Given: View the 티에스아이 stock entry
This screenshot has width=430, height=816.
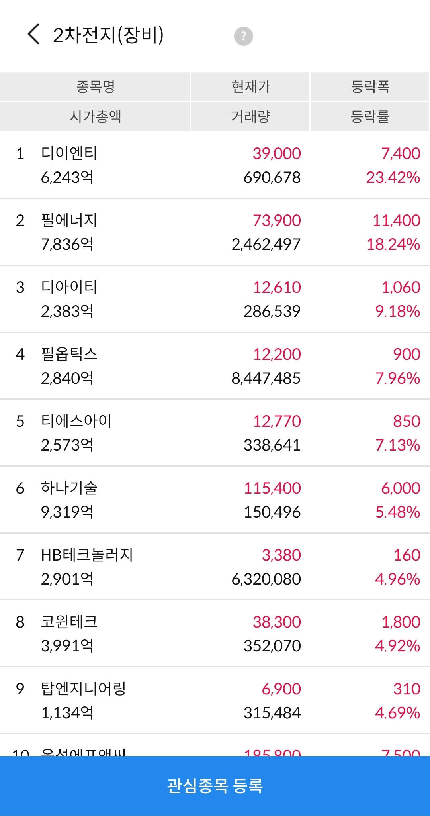Looking at the screenshot, I should coord(76,421).
